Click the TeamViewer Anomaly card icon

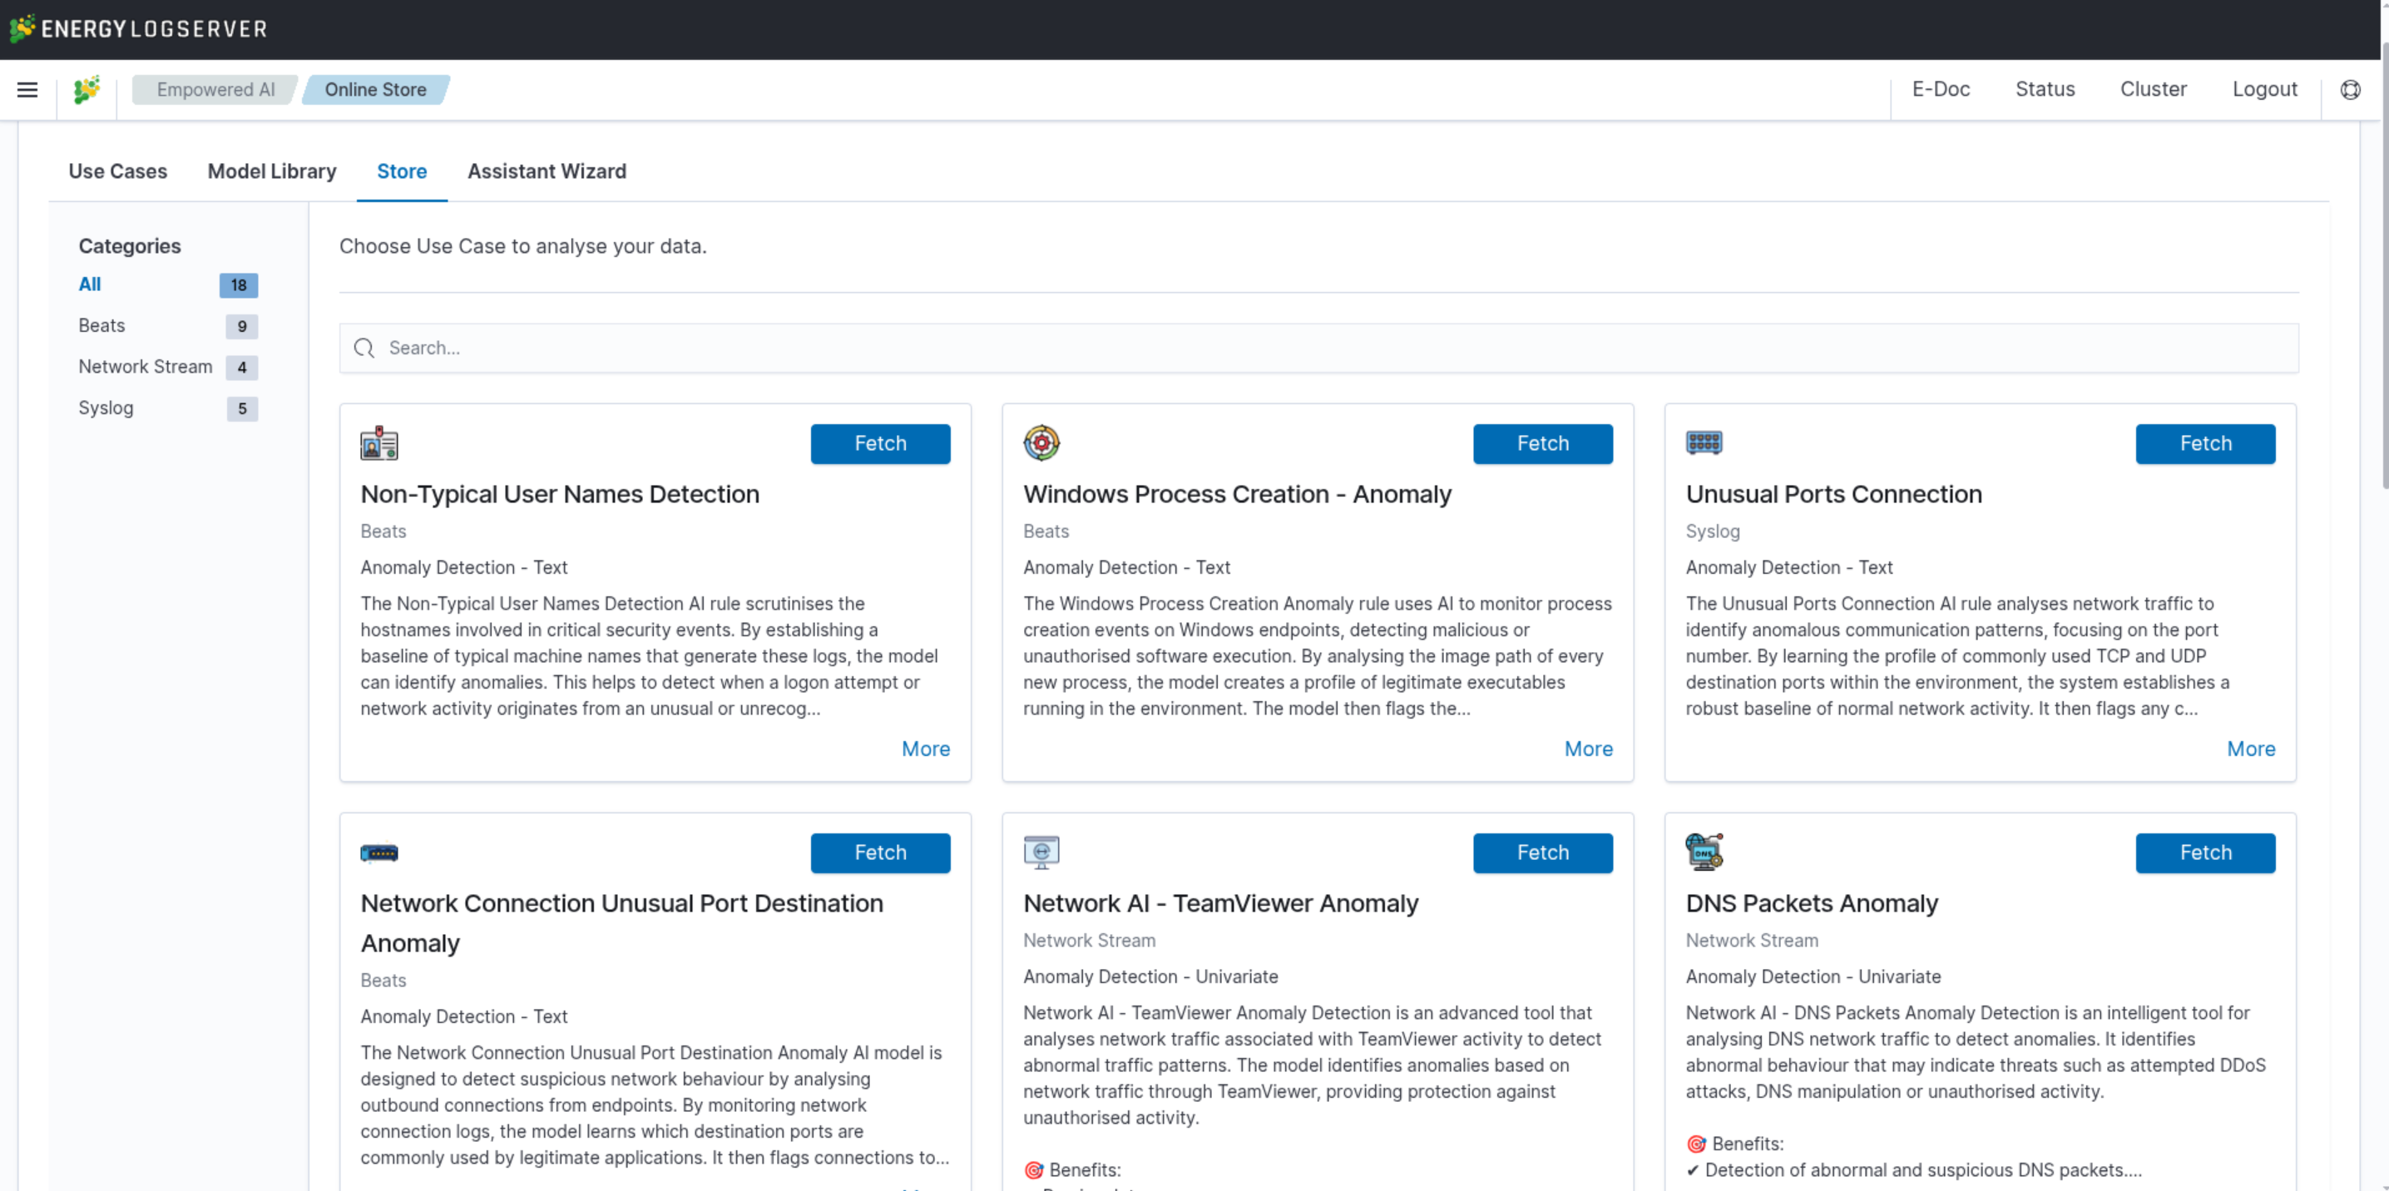(1041, 852)
